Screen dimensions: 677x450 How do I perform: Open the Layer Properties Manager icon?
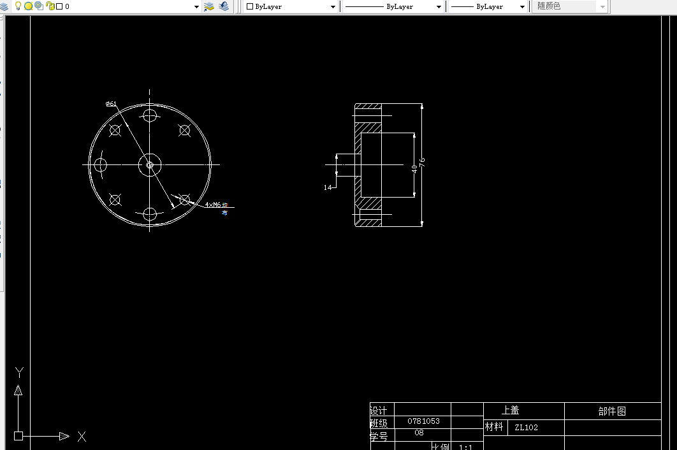pos(4,6)
